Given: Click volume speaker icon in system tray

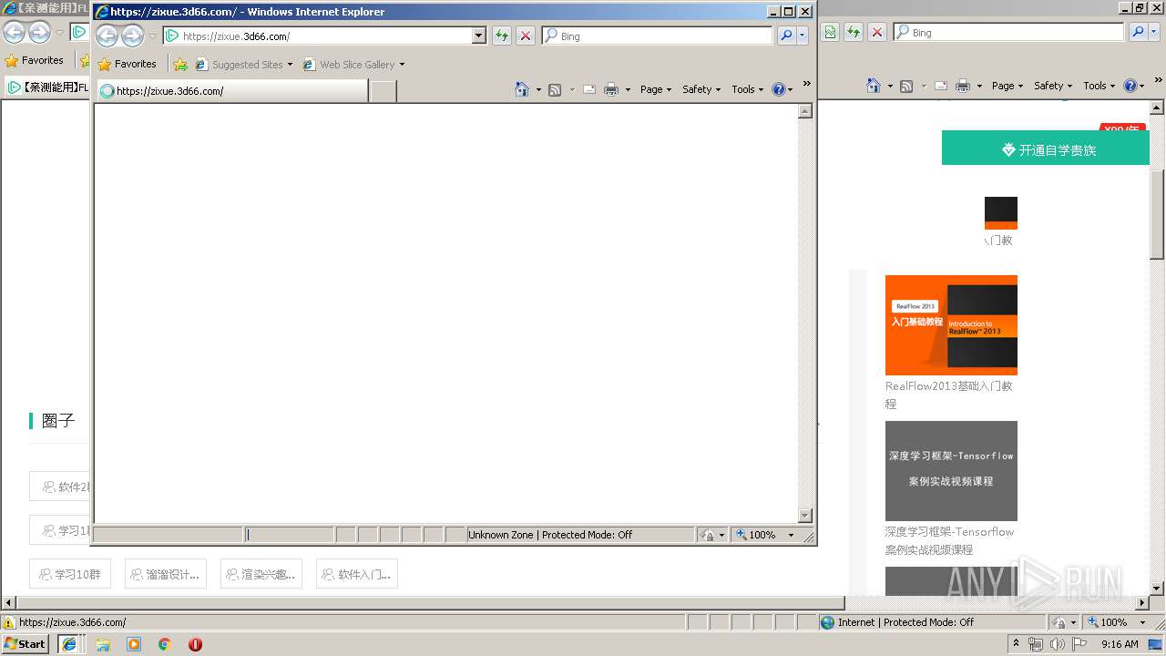Looking at the screenshot, I should tap(1057, 644).
